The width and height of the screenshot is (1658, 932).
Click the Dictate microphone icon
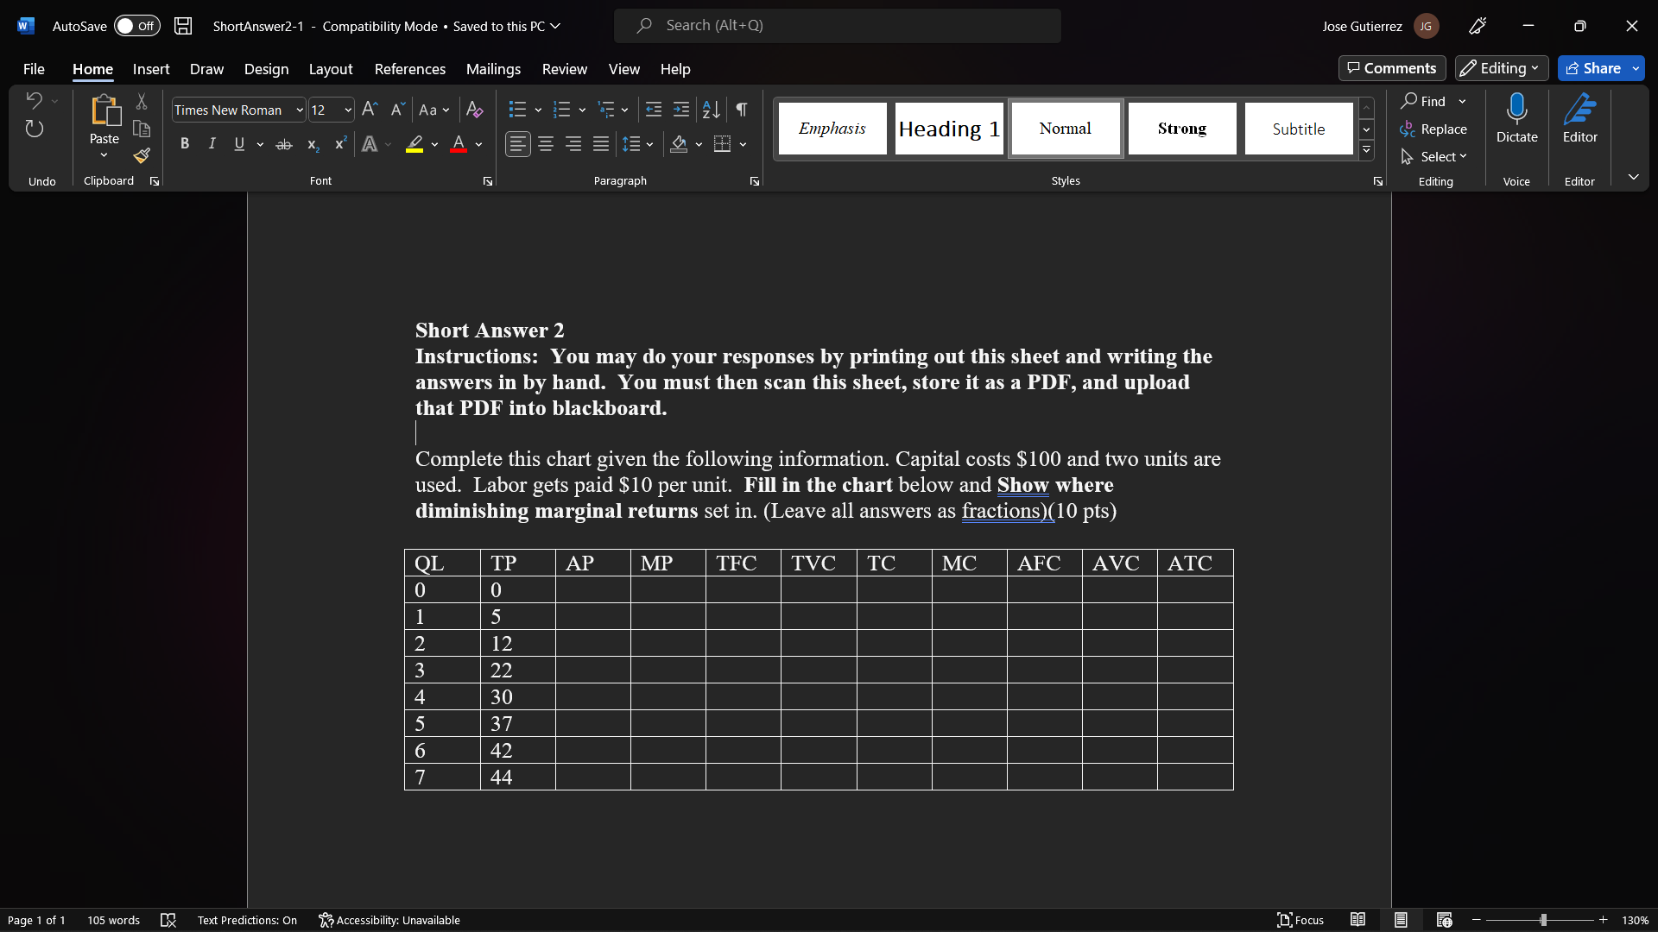pyautogui.click(x=1516, y=110)
